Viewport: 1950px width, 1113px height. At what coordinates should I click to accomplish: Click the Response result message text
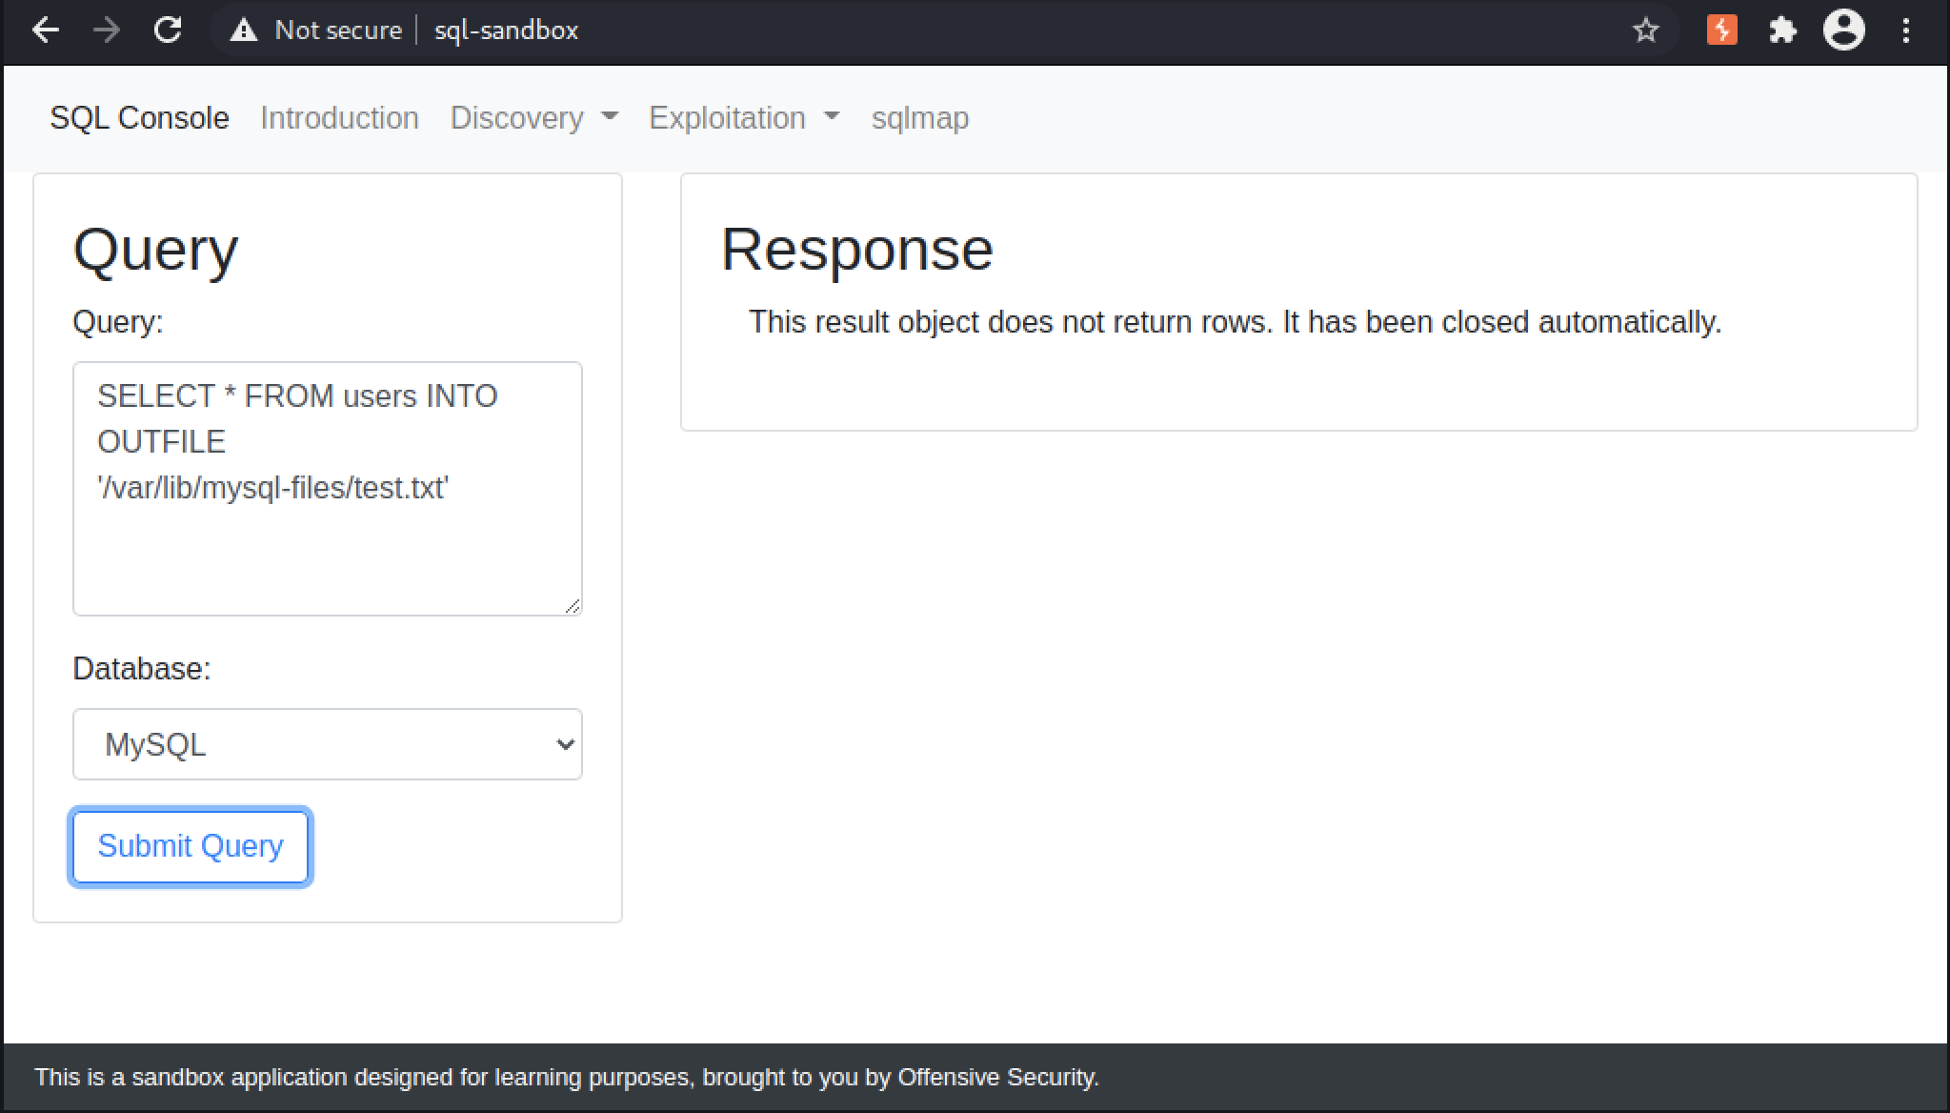[1235, 322]
